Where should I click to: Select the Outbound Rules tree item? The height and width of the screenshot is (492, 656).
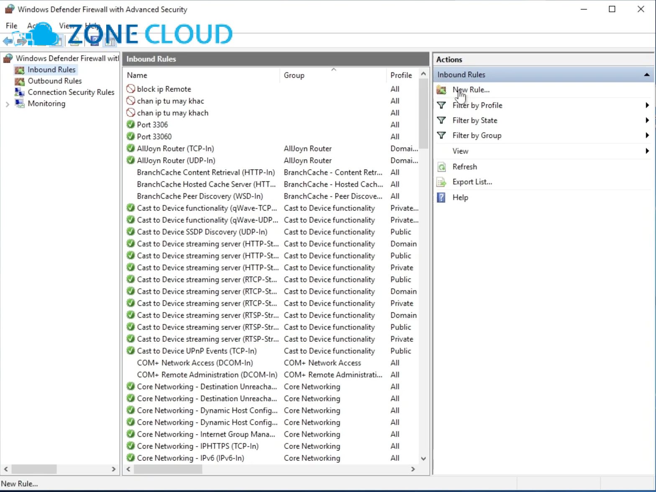(x=54, y=81)
